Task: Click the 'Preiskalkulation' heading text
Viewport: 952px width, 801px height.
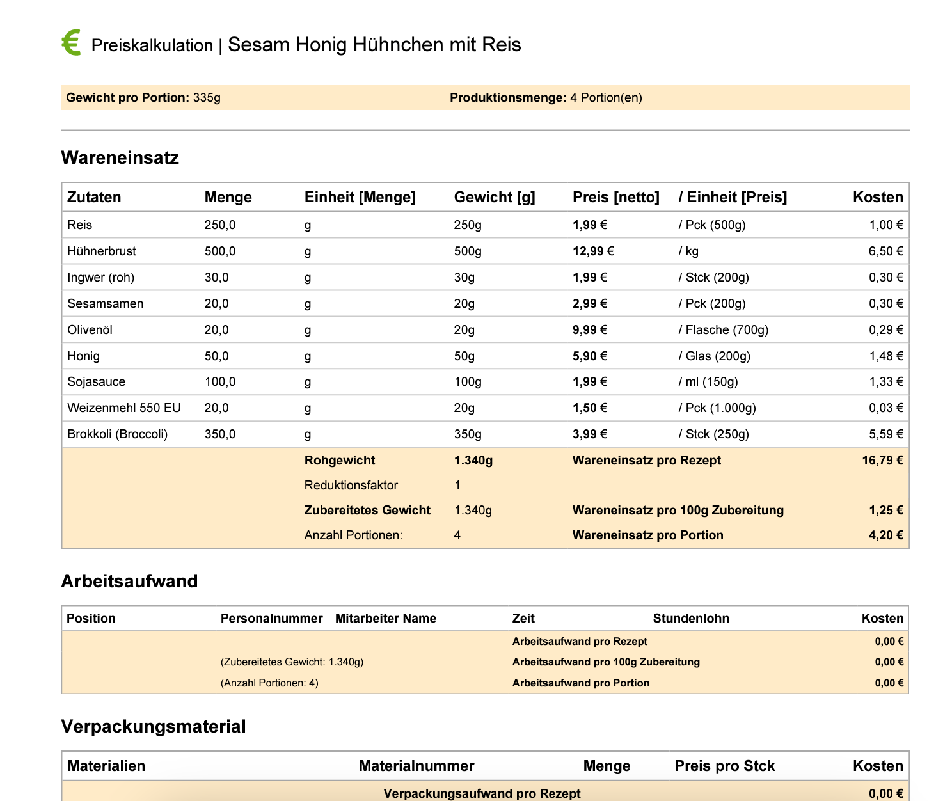Action: [152, 45]
